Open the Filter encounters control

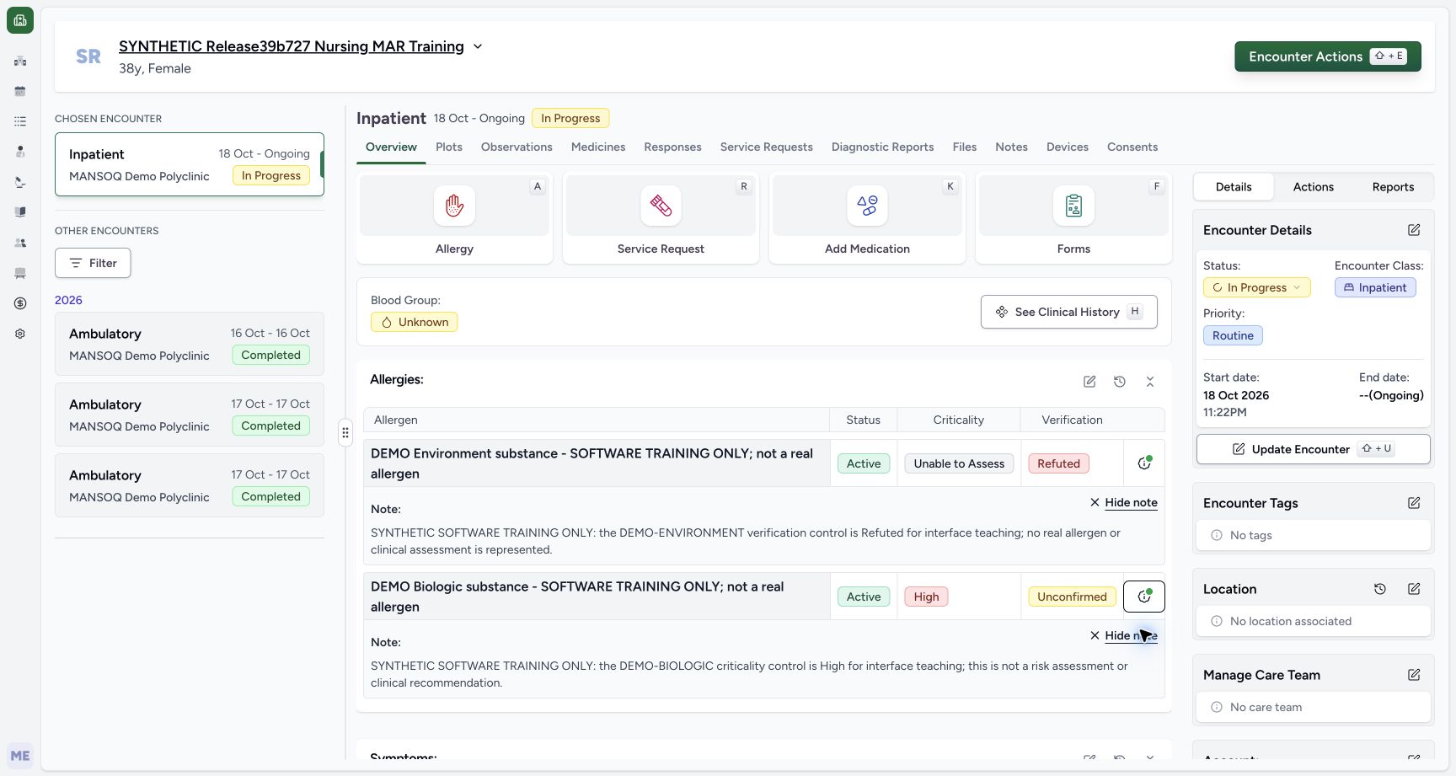point(93,263)
